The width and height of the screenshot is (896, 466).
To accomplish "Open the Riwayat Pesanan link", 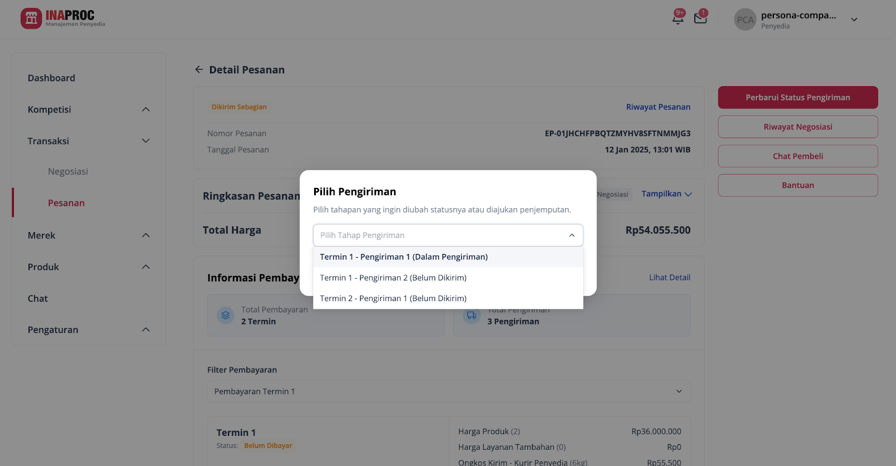I will (x=658, y=107).
